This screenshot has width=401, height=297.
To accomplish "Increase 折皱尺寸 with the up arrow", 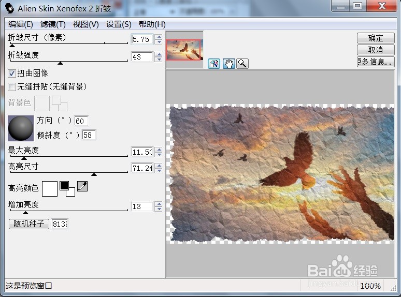I will coord(159,37).
